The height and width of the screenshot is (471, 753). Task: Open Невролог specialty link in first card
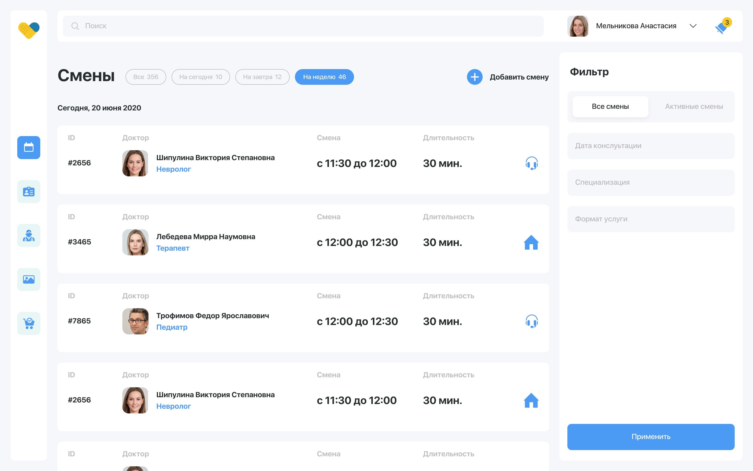point(173,169)
